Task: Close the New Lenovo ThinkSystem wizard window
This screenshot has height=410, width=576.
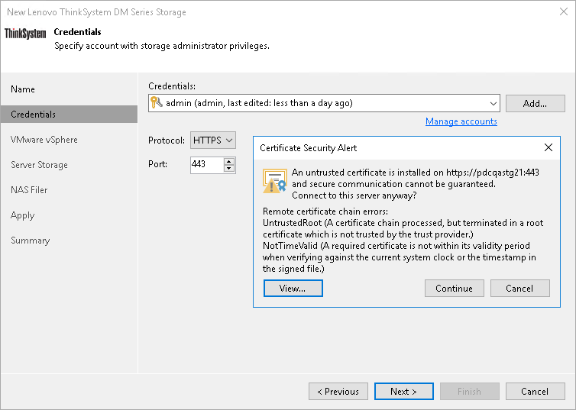Action: point(564,11)
